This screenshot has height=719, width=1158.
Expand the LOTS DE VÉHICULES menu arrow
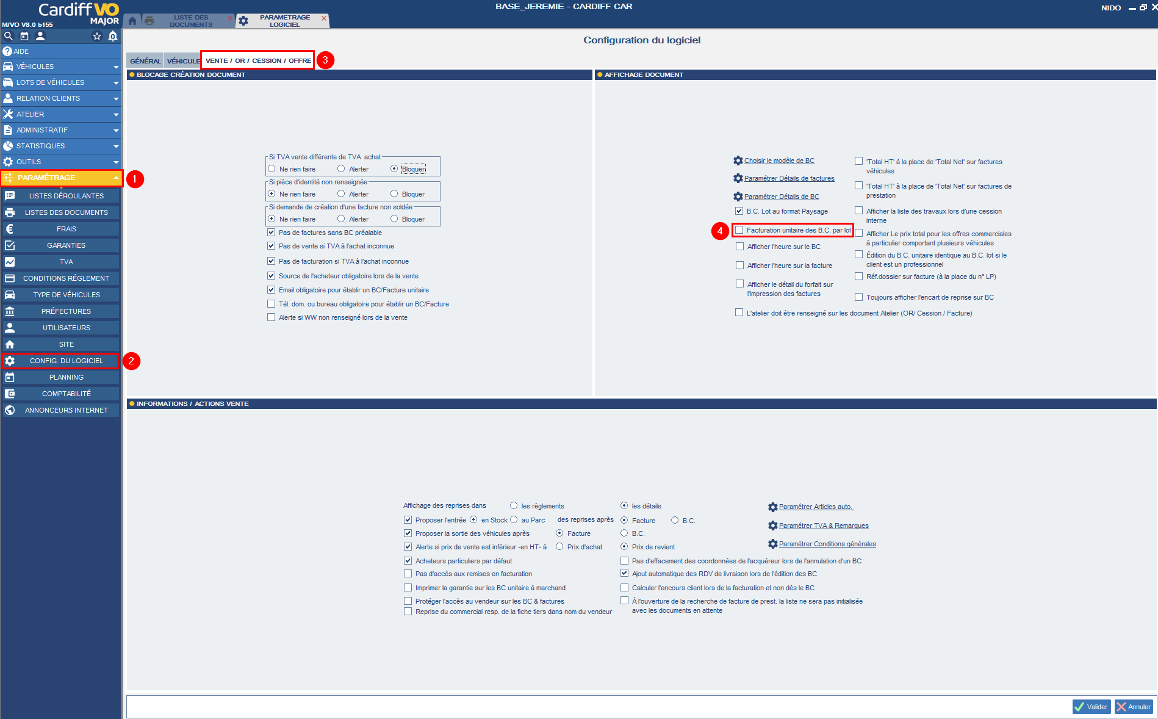tap(116, 83)
